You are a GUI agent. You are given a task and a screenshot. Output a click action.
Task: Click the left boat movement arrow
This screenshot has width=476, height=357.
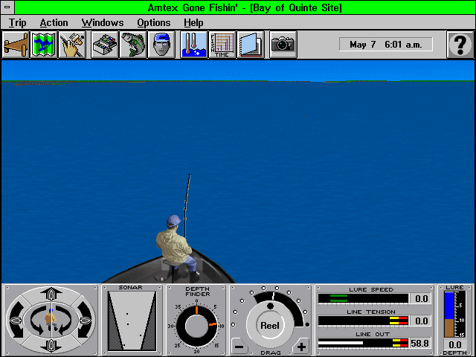[17, 320]
